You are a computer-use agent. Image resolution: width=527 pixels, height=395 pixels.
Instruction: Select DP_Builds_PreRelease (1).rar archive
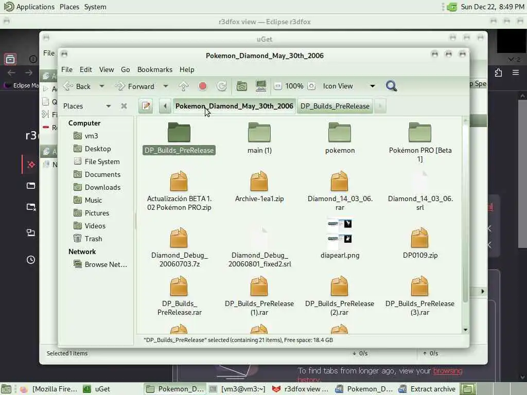tap(259, 296)
